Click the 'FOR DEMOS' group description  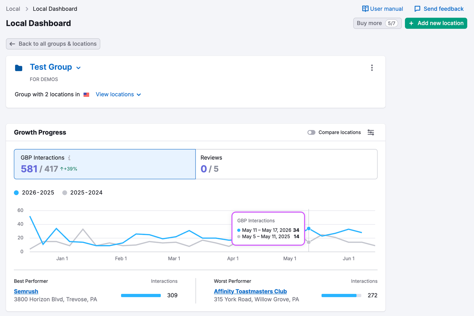point(44,79)
